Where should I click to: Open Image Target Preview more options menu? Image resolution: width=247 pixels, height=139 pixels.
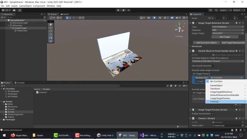pyautogui.click(x=243, y=110)
